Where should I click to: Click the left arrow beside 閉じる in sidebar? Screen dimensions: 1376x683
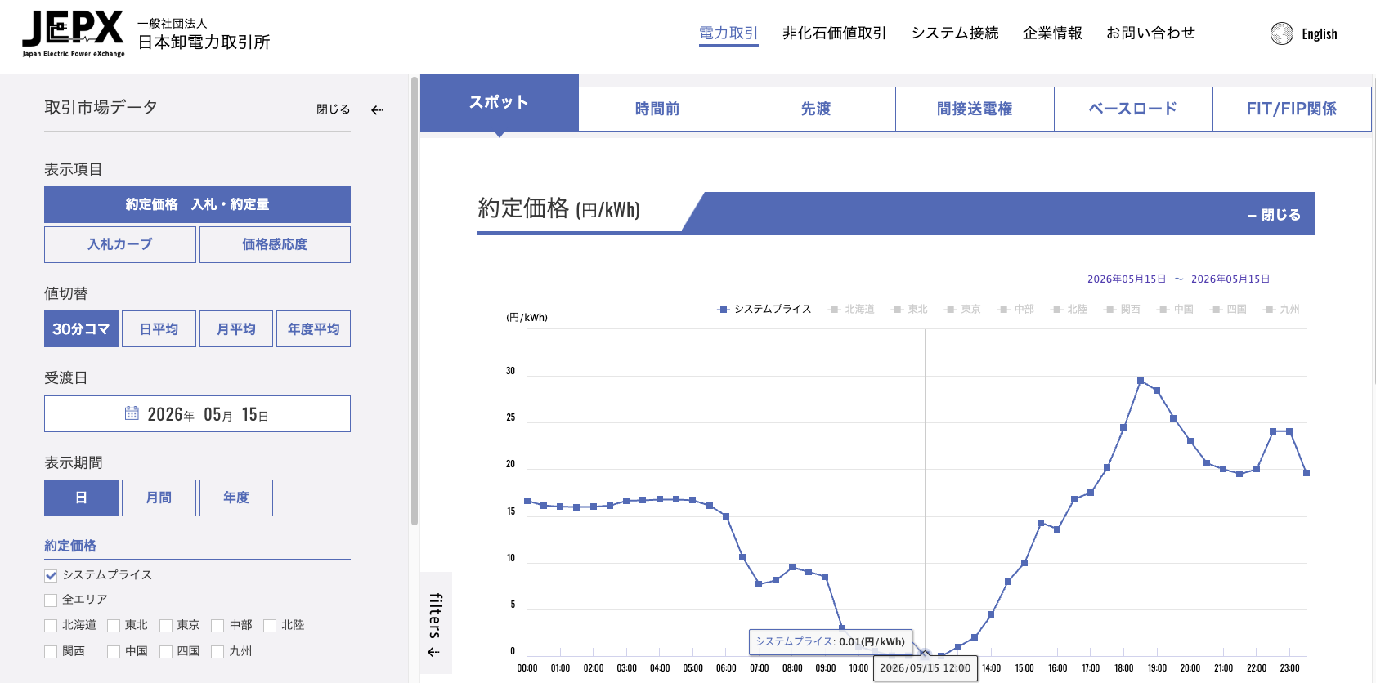[x=377, y=109]
